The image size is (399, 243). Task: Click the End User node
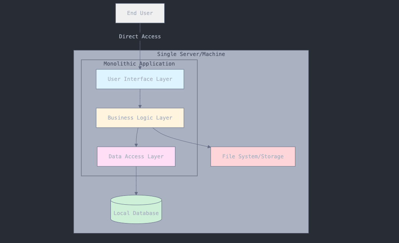(140, 13)
